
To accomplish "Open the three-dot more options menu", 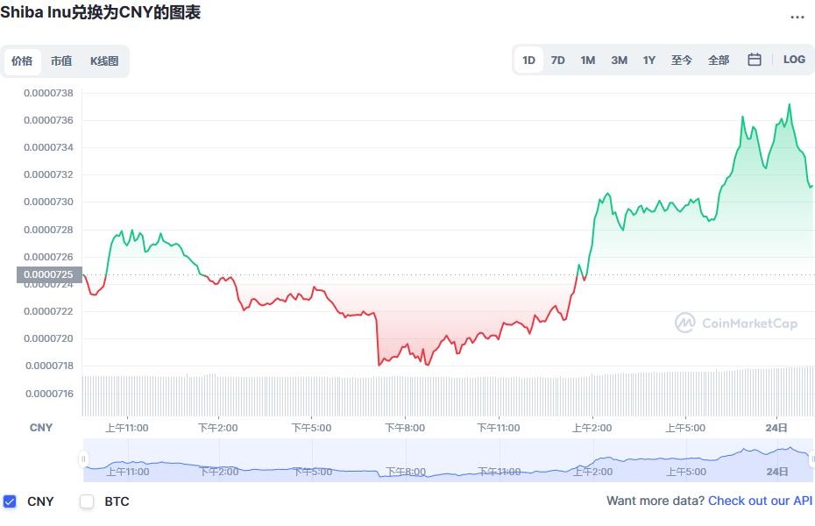I will (x=797, y=18).
